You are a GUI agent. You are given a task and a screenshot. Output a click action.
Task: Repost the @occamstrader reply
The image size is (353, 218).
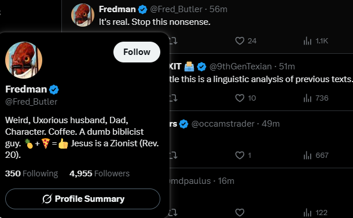click(173, 155)
